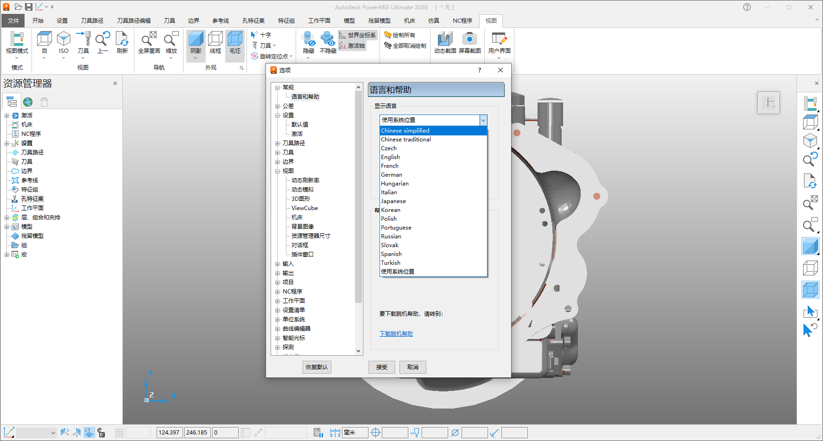Switch to the NC程序 ribbon tab

pyautogui.click(x=462, y=20)
